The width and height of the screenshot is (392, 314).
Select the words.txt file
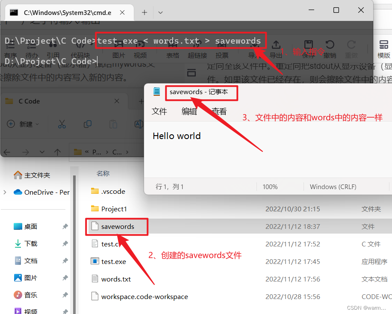(111, 279)
